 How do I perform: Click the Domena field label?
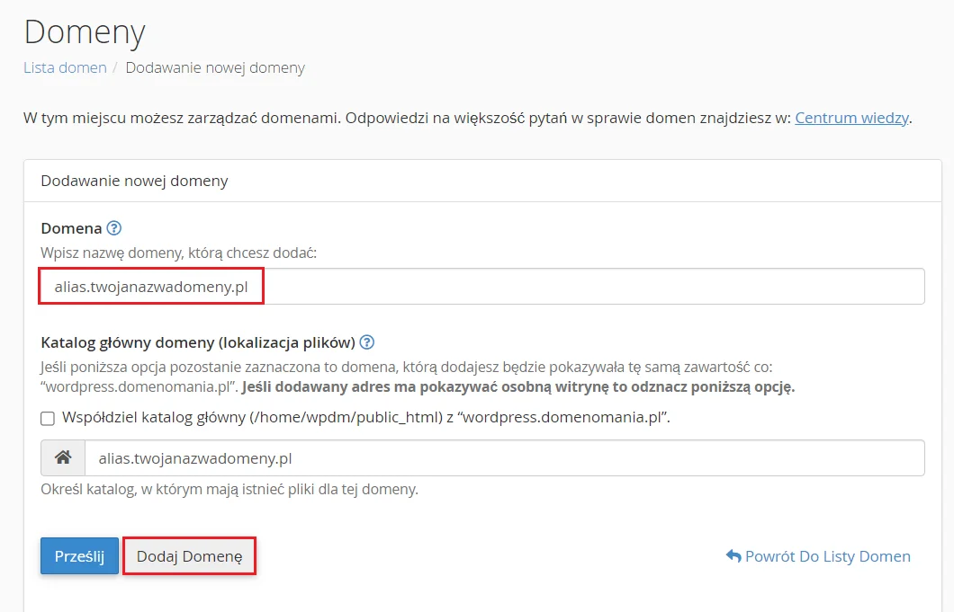click(70, 227)
